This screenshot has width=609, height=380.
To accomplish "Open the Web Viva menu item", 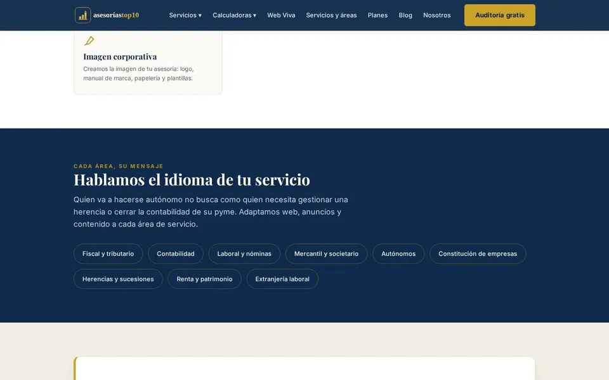I will [281, 15].
